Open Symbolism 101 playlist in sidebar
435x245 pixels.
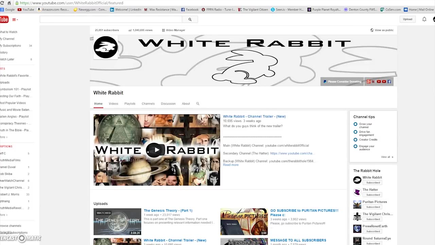point(16,89)
